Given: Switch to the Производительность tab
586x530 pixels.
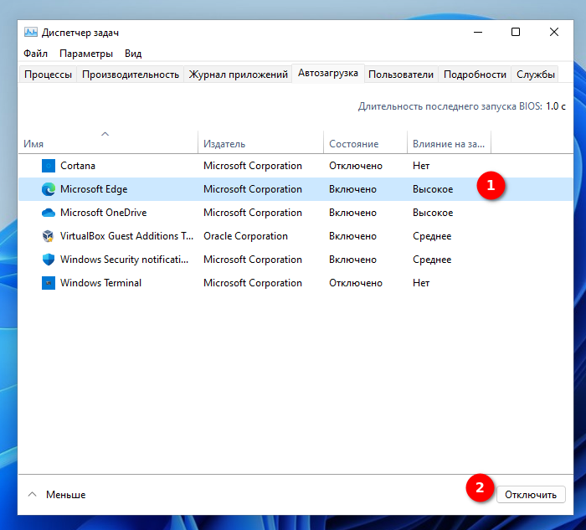Looking at the screenshot, I should click(131, 75).
